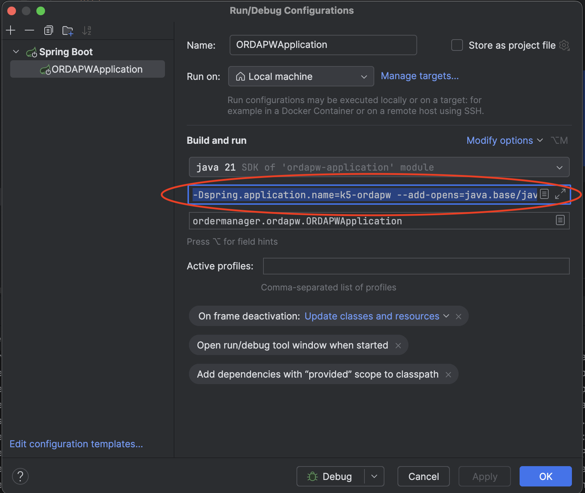Select the ORDAPWApplication configuration entry
This screenshot has height=493, width=585.
tap(96, 69)
